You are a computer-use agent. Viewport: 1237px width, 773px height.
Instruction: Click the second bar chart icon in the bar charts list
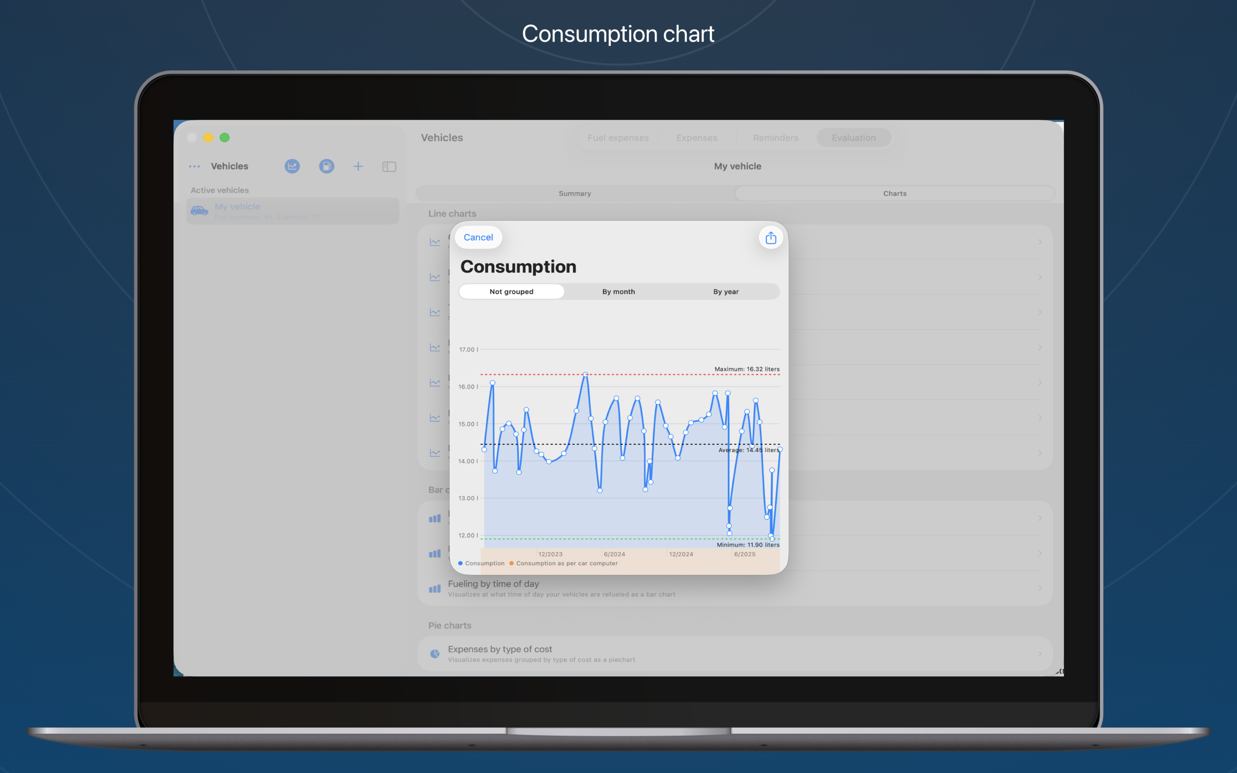(x=435, y=554)
